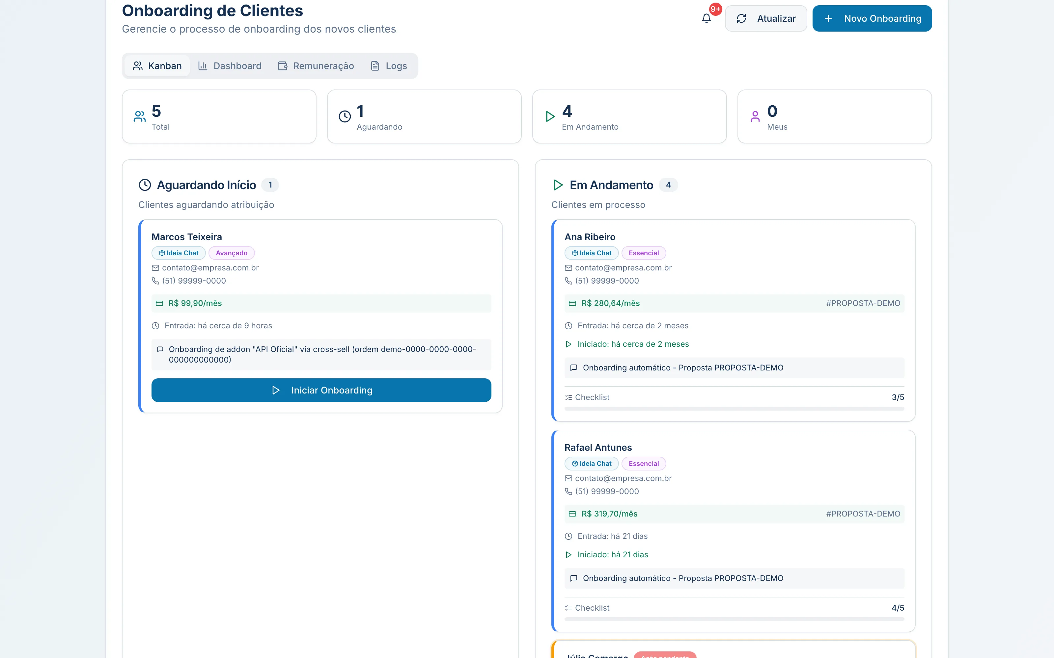Create a Novo Onboarding
Viewport: 1054px width, 658px height.
(872, 18)
